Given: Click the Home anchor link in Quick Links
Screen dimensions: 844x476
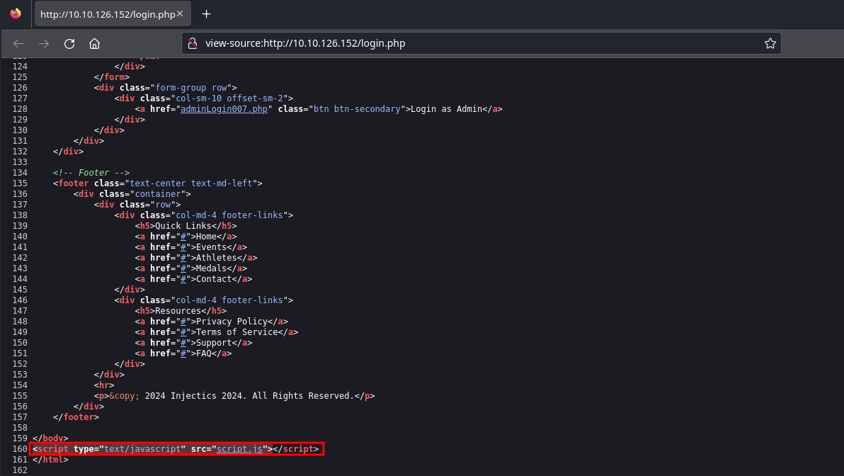Looking at the screenshot, I should pos(183,236).
